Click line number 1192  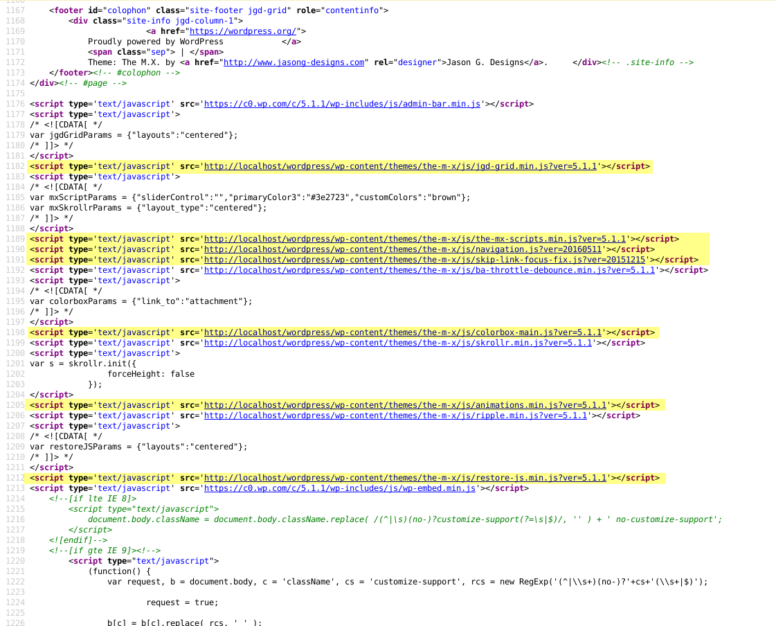pyautogui.click(x=15, y=270)
